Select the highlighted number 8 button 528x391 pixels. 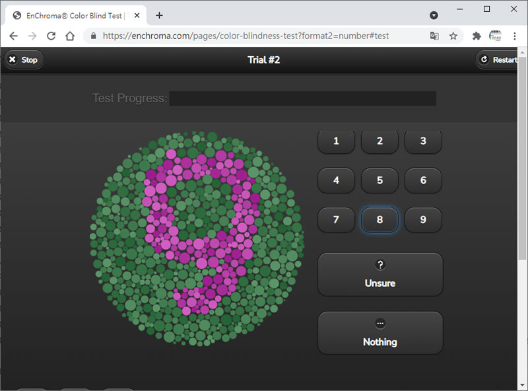(x=379, y=220)
